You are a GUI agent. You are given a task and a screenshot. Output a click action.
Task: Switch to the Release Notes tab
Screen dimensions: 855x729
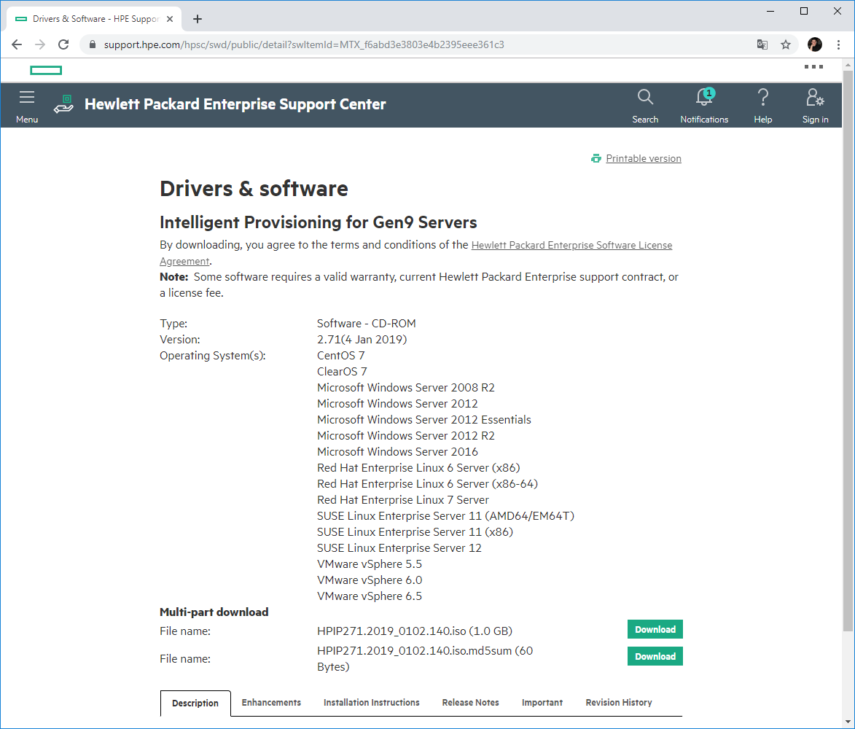coord(471,702)
